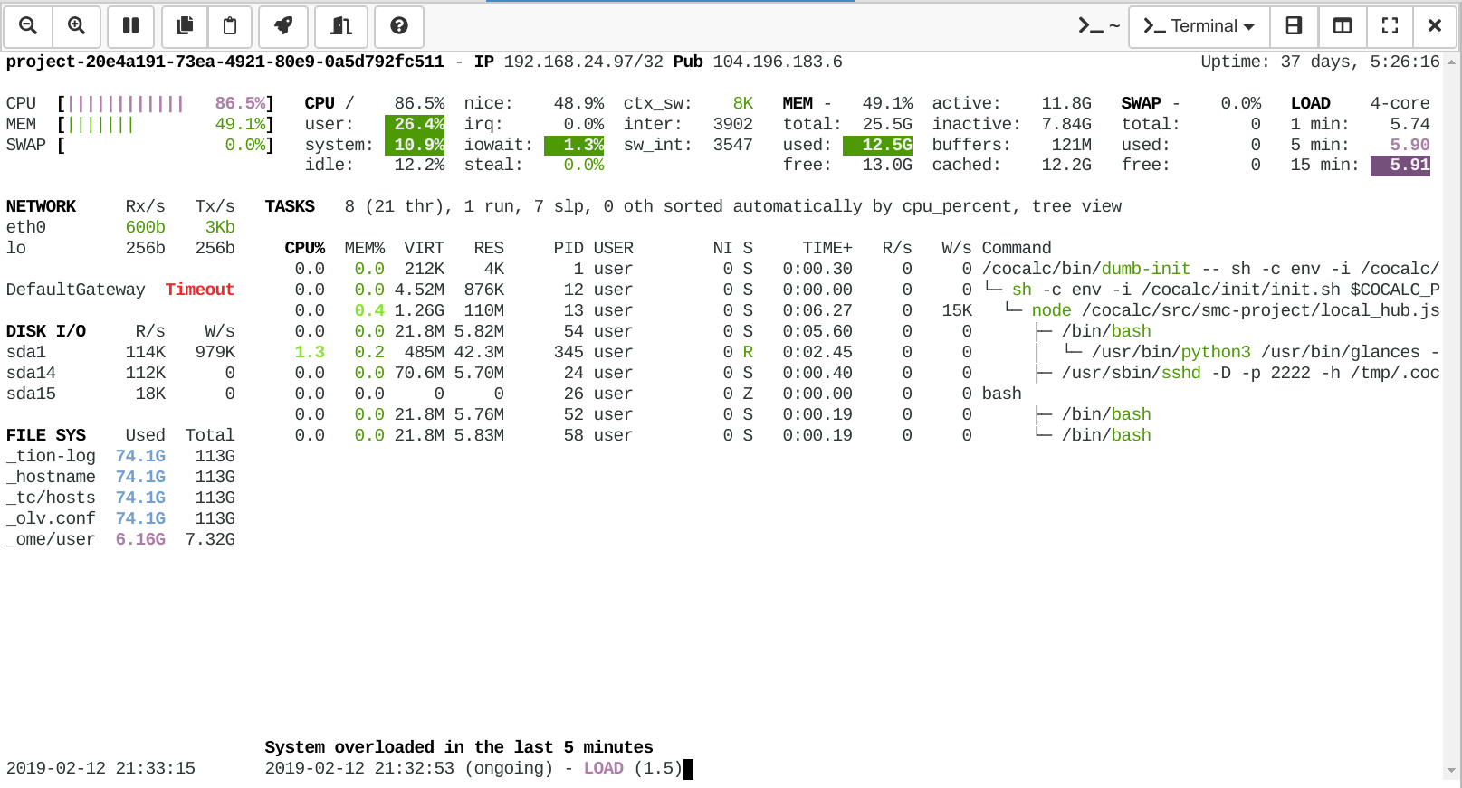Click the zoom out magnifier icon

tap(28, 26)
